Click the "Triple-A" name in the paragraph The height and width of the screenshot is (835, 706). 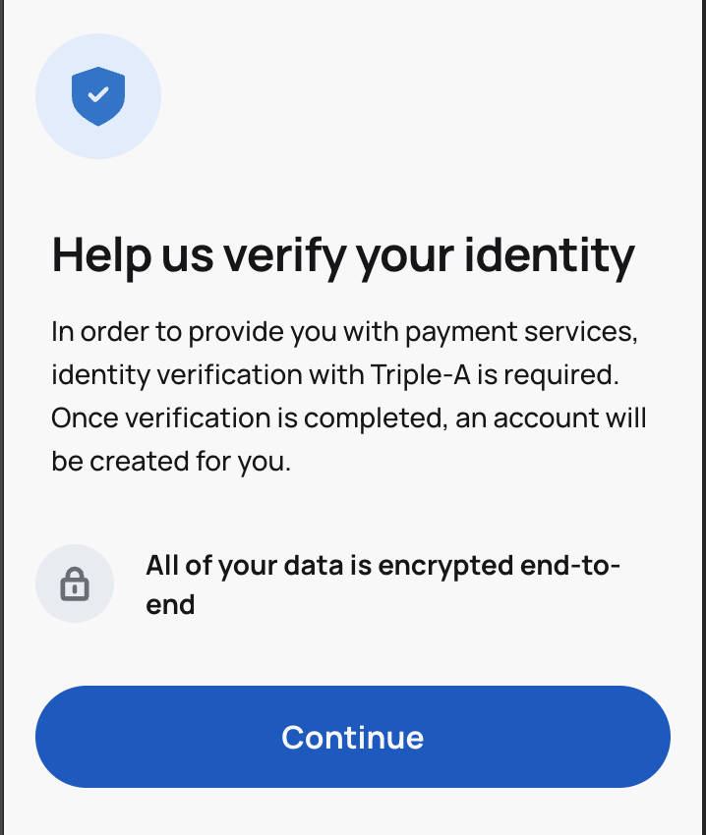pyautogui.click(x=420, y=375)
